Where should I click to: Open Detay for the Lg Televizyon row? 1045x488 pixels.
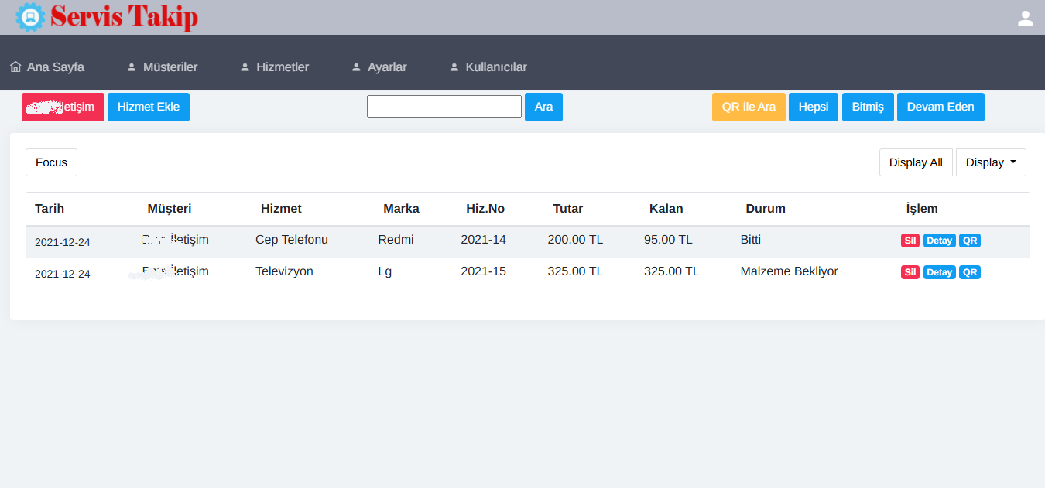coord(939,272)
